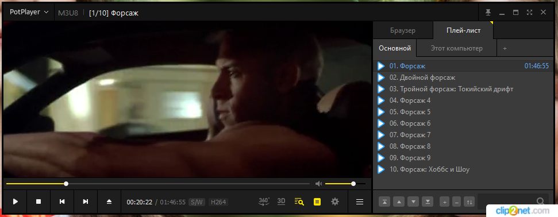Add a new playlist with the plus tab

505,48
